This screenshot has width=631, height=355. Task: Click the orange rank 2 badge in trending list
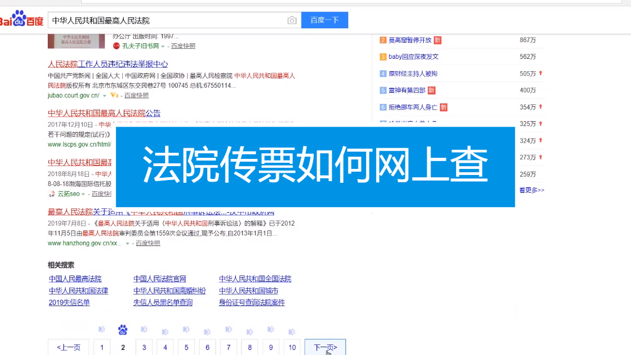tap(383, 40)
